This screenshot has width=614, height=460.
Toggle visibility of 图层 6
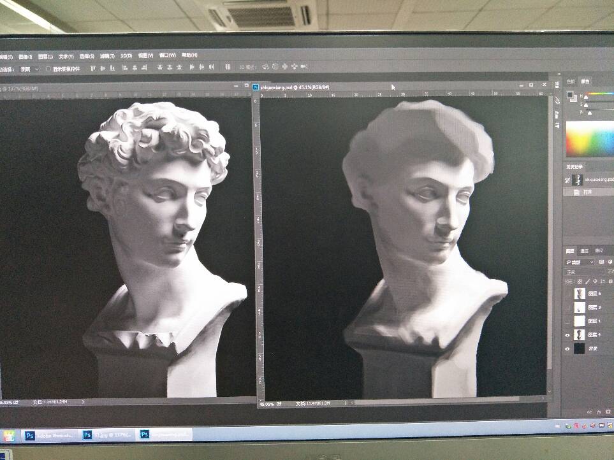tap(567, 293)
